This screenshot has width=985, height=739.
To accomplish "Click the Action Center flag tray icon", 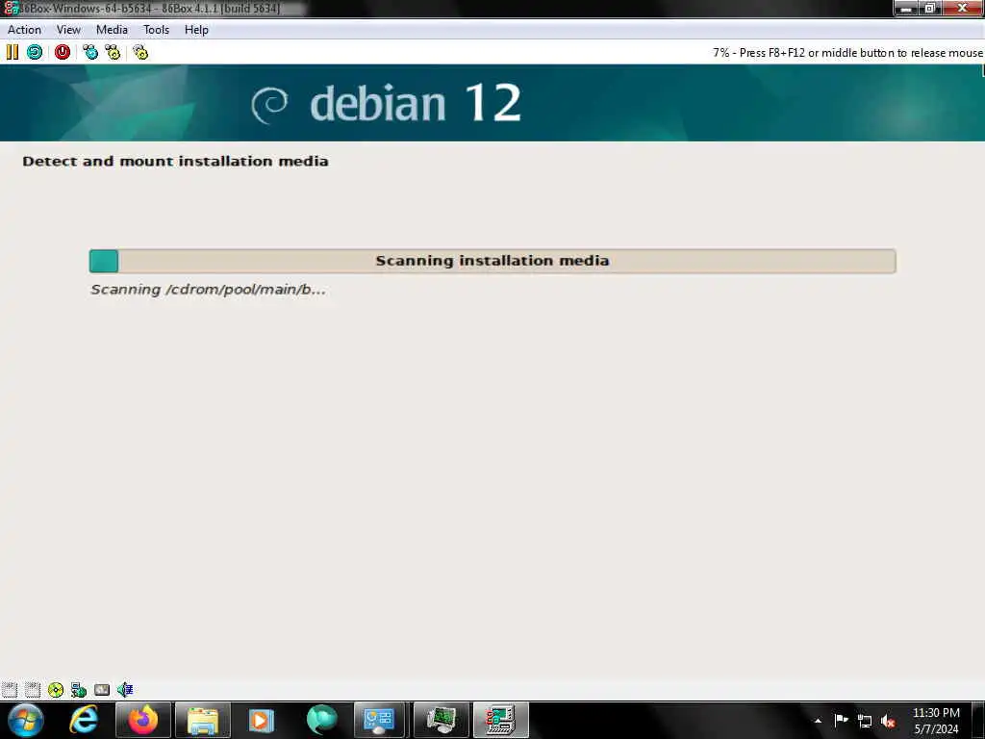I will click(x=841, y=720).
